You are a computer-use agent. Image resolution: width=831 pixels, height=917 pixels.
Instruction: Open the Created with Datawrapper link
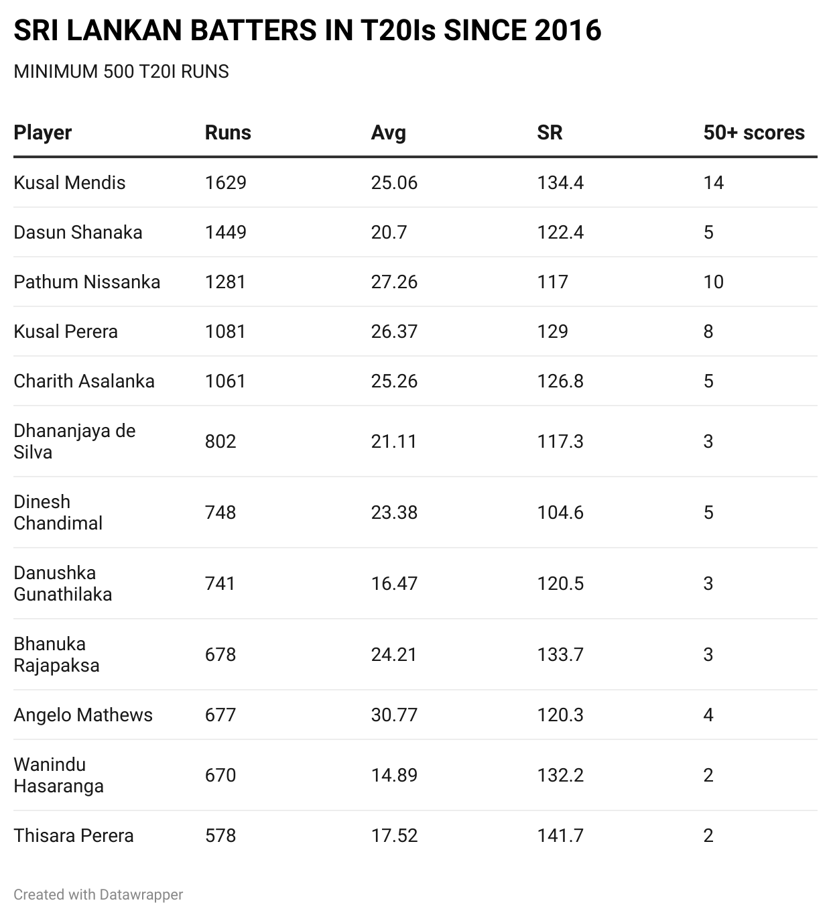click(99, 894)
